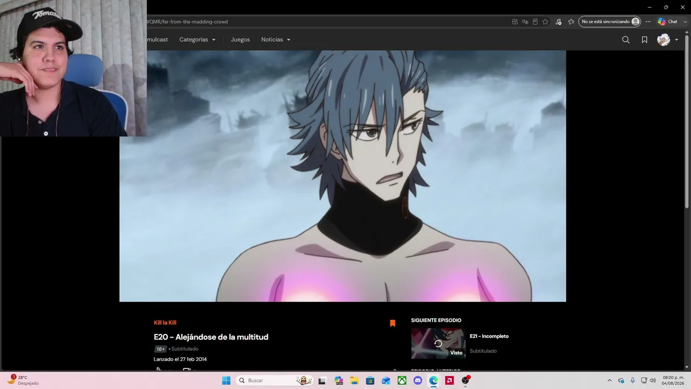The image size is (691, 389).
Task: Open the Xbox app from taskbar
Action: tap(402, 380)
